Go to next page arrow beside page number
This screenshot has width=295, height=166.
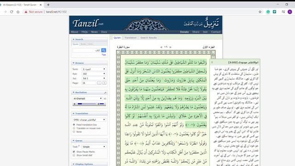pyautogui.click(x=171, y=47)
